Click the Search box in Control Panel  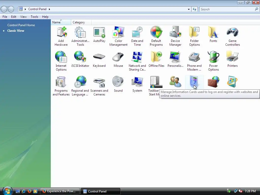227,9
